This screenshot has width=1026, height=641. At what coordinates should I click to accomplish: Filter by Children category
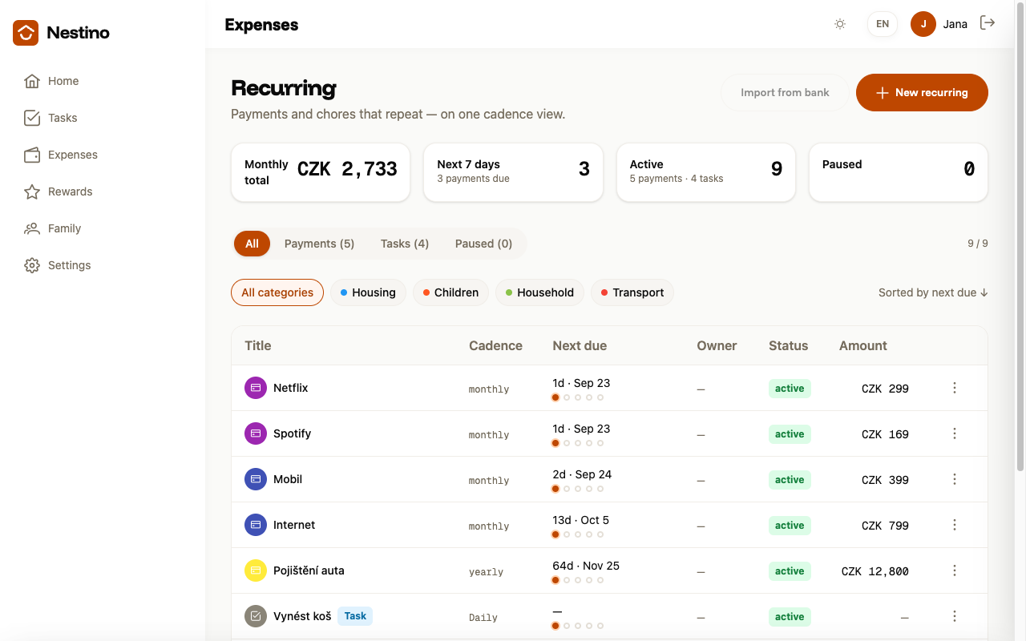(x=450, y=292)
